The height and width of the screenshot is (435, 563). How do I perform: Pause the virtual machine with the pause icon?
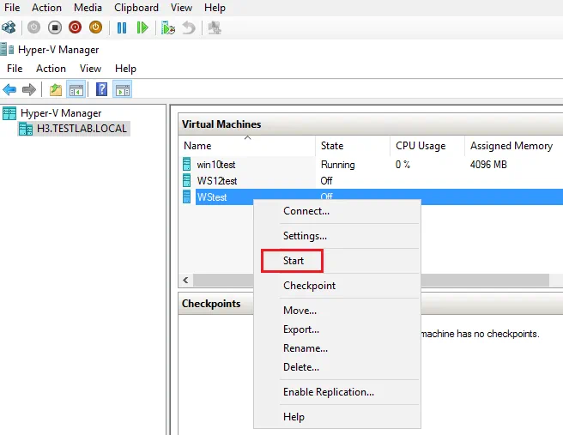122,27
